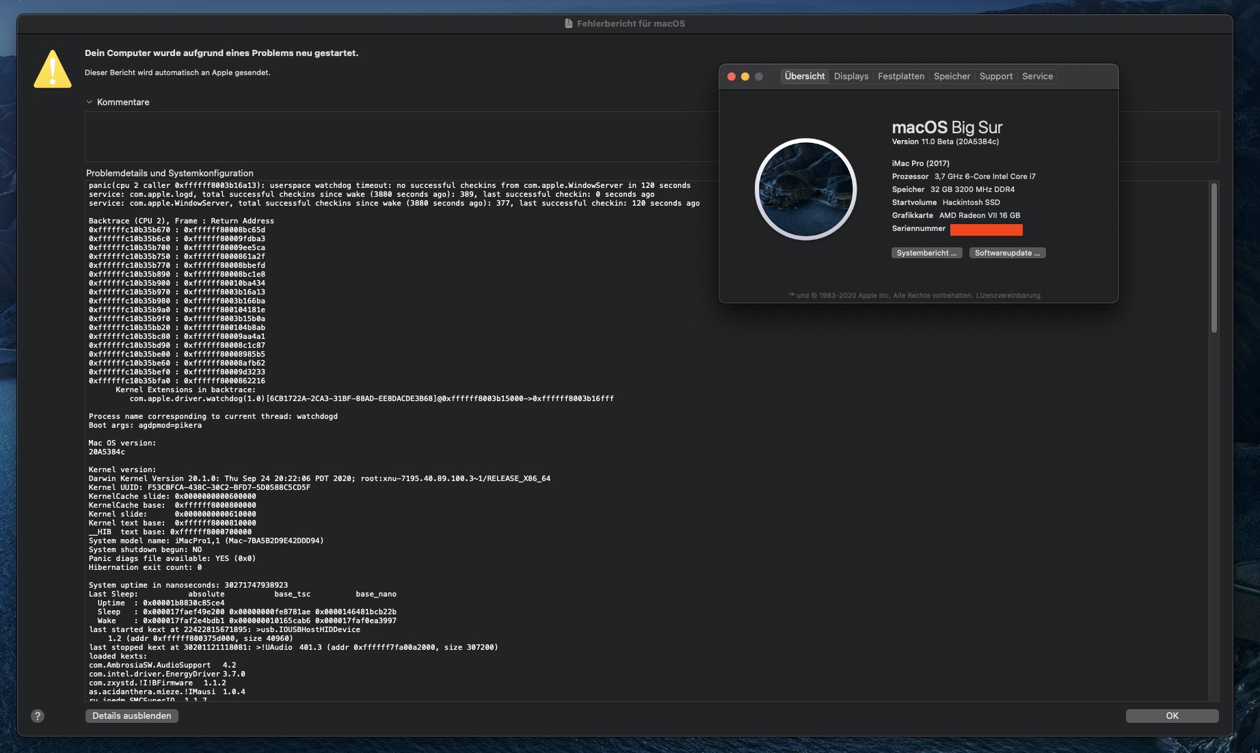Hide details with Details ausblenden
The height and width of the screenshot is (753, 1260).
pyautogui.click(x=132, y=715)
